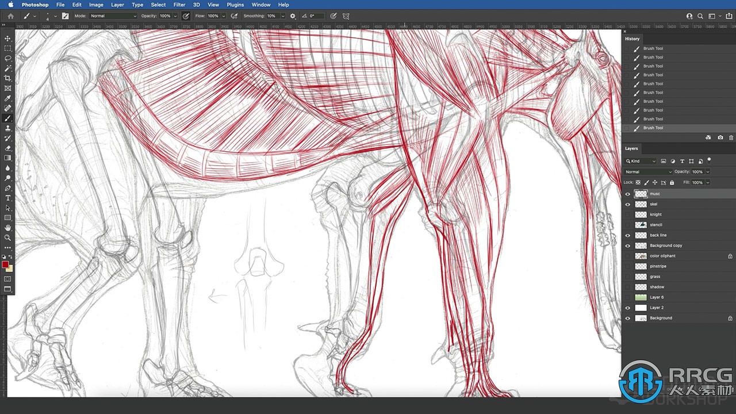
Task: Enable airbrush-style build-up
Action: pyautogui.click(x=234, y=16)
